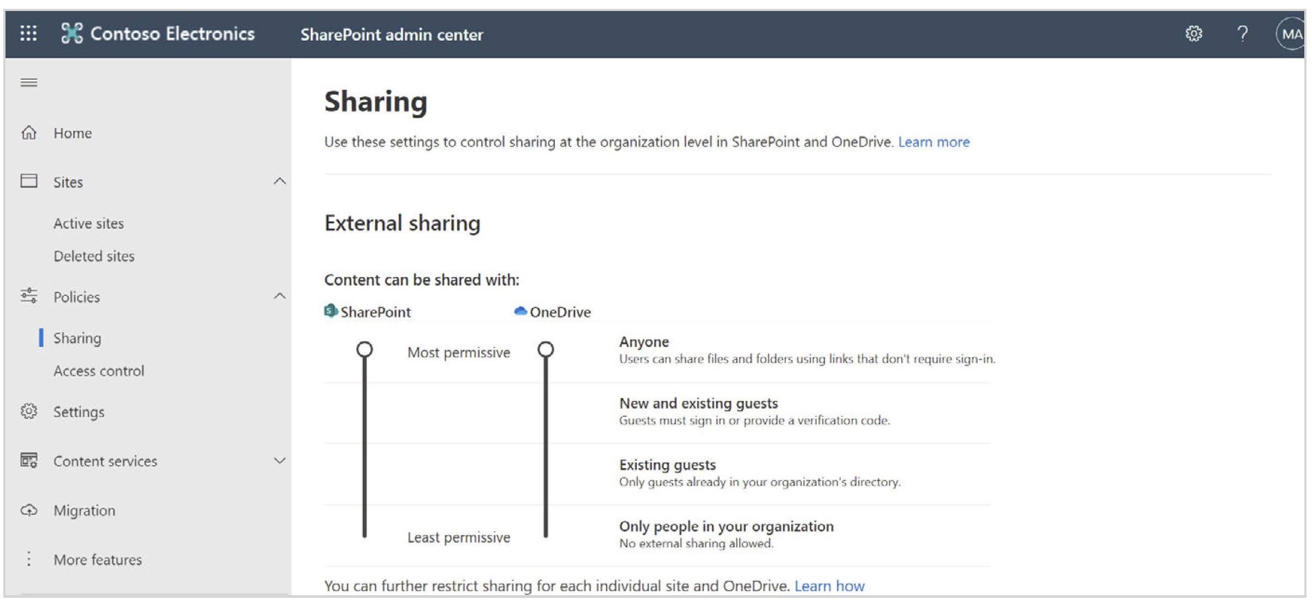Open the MA account avatar
Viewport: 1312px width, 605px height.
point(1290,34)
